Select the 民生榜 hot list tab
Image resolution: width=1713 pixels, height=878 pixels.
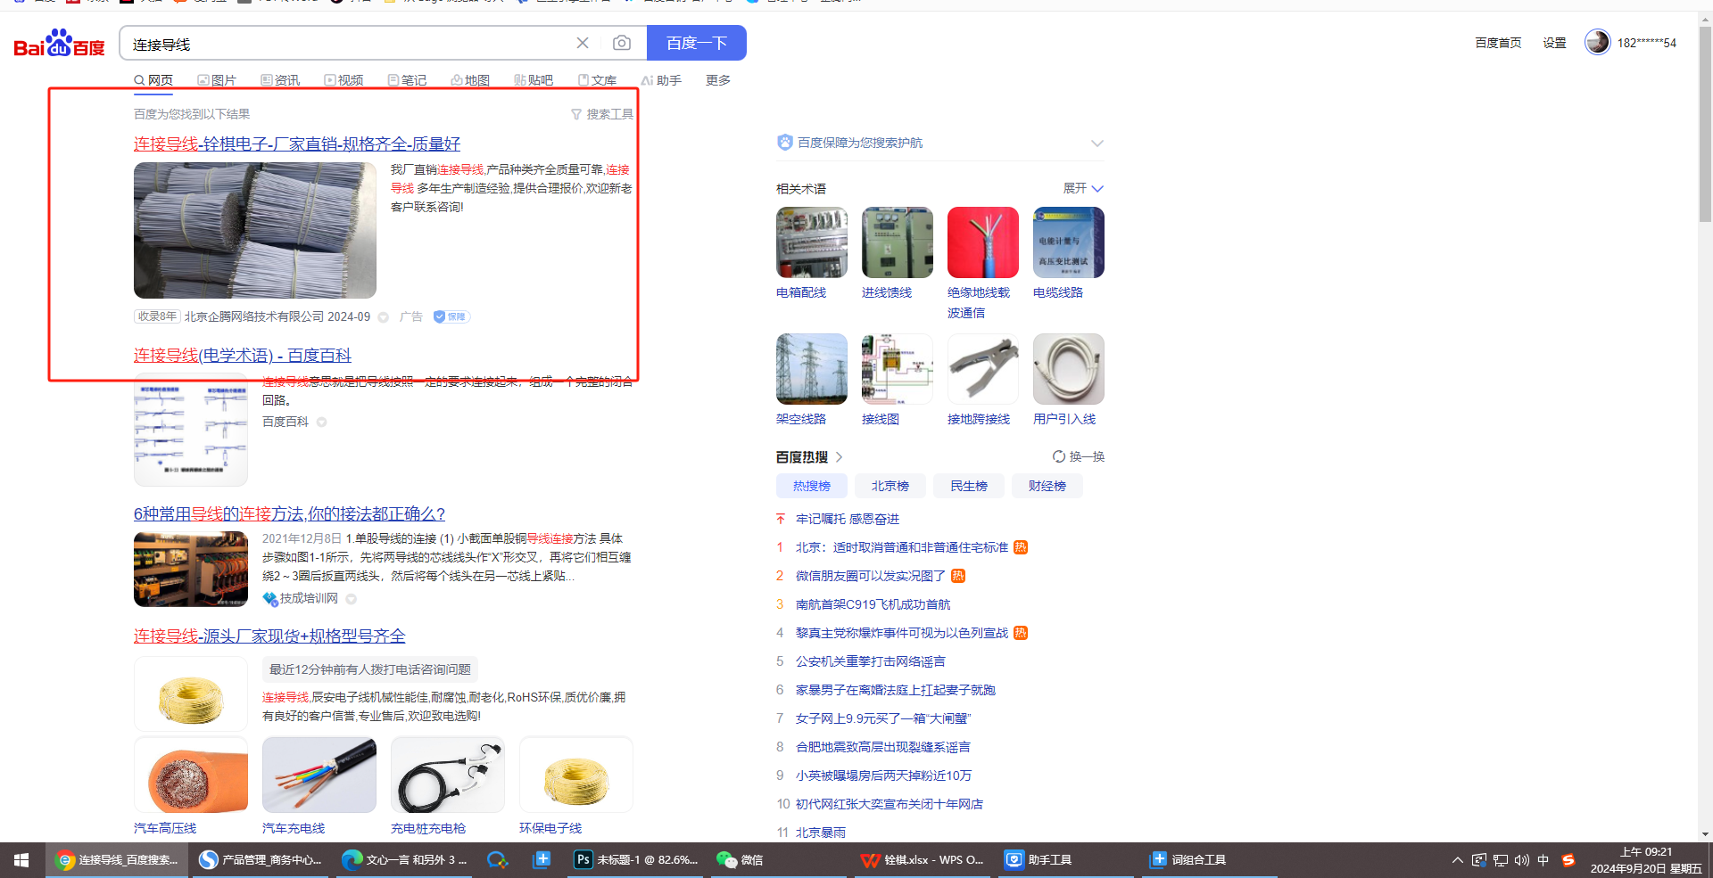pos(969,486)
